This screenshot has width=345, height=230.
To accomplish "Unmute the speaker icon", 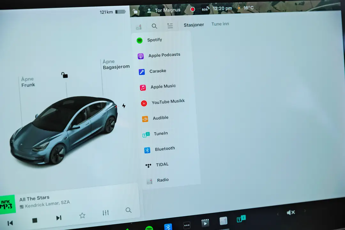I will coord(290,212).
